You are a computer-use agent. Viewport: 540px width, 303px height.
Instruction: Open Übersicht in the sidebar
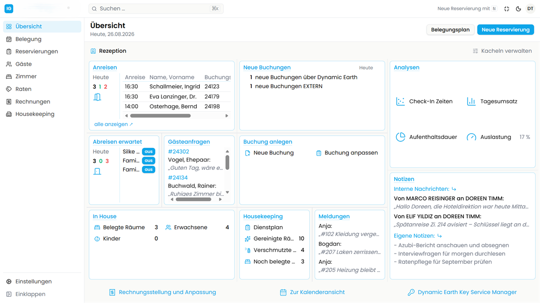tap(42, 26)
